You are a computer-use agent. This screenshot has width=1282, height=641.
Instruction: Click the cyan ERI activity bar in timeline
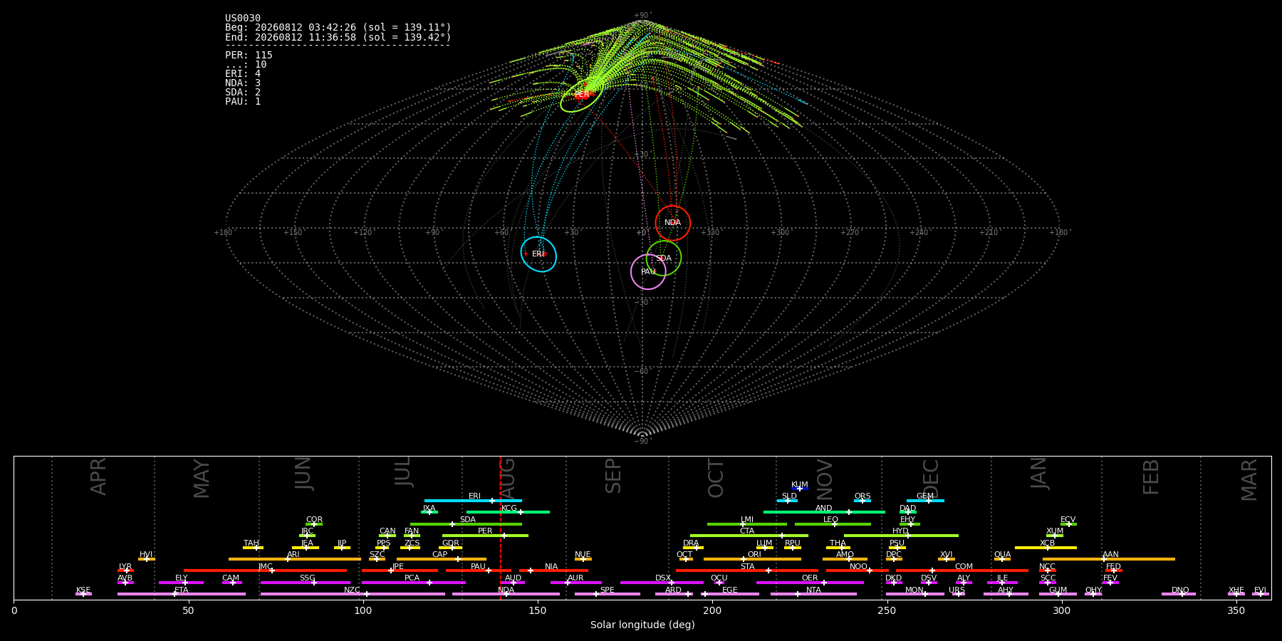tap(473, 501)
